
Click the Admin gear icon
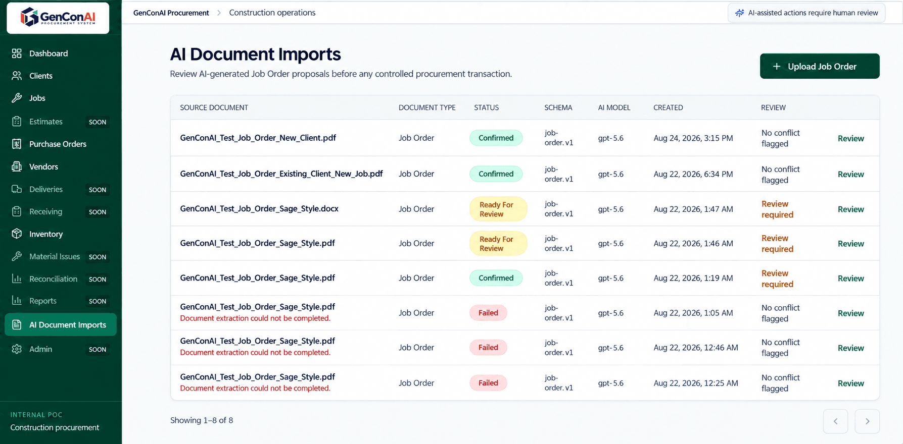[x=17, y=349]
